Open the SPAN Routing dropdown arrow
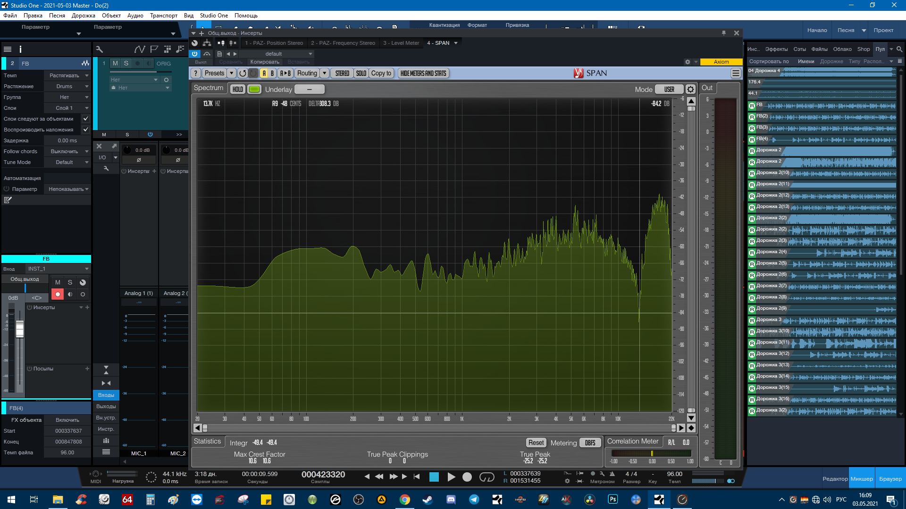This screenshot has height=509, width=906. [324, 73]
